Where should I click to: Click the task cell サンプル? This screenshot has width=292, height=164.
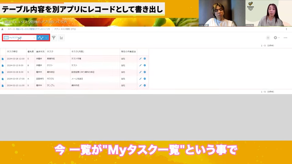[51, 85]
